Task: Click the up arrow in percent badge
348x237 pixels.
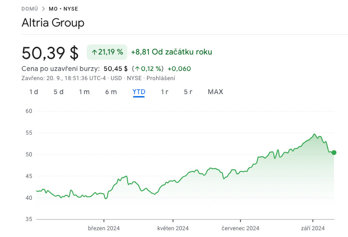Action: click(94, 52)
